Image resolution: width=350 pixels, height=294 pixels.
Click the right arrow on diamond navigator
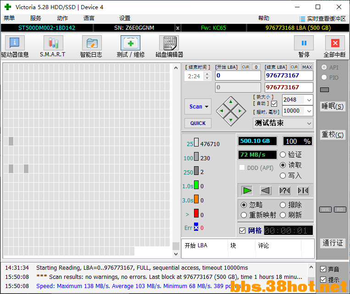(240, 111)
